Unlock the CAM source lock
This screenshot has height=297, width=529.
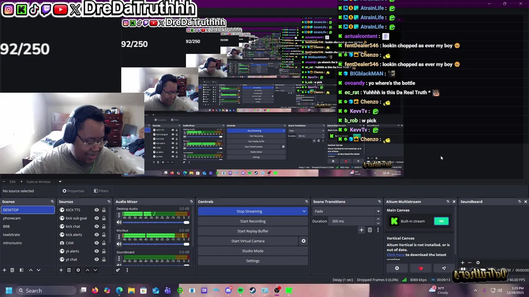[104, 243]
